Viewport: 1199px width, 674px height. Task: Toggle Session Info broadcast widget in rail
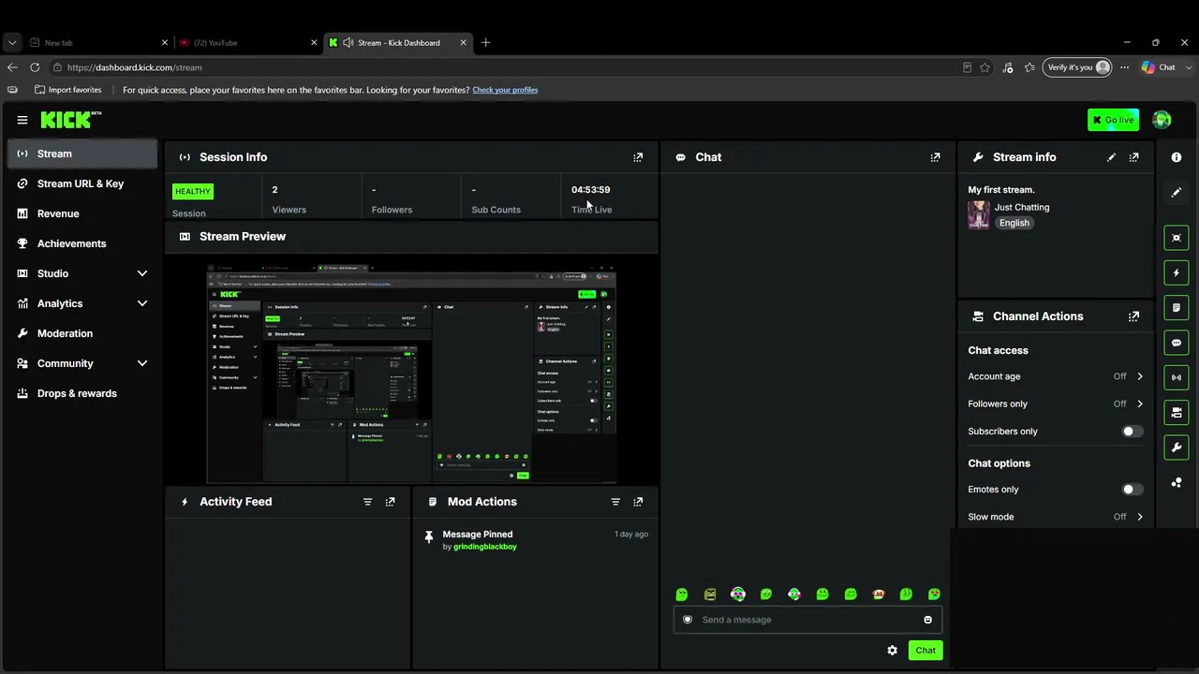(x=1177, y=377)
